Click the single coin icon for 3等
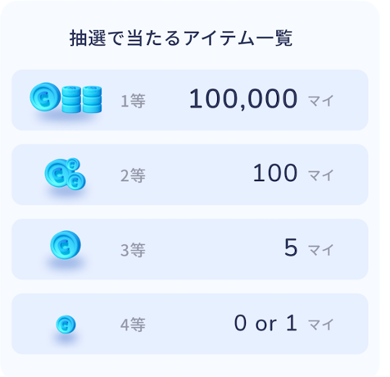 coord(66,245)
